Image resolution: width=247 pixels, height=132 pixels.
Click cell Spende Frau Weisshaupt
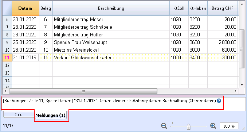coord(111,42)
